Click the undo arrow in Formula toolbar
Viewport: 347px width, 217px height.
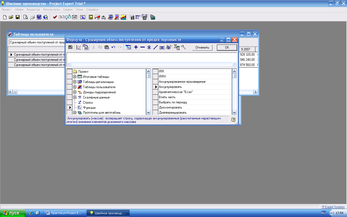point(113,47)
